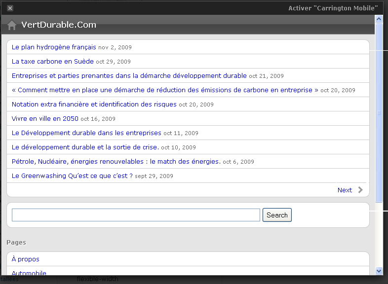Click the scrollbar up arrow
This screenshot has height=284, width=388.
379,19
